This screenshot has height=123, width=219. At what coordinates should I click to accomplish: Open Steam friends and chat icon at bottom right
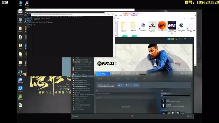tap(191, 116)
